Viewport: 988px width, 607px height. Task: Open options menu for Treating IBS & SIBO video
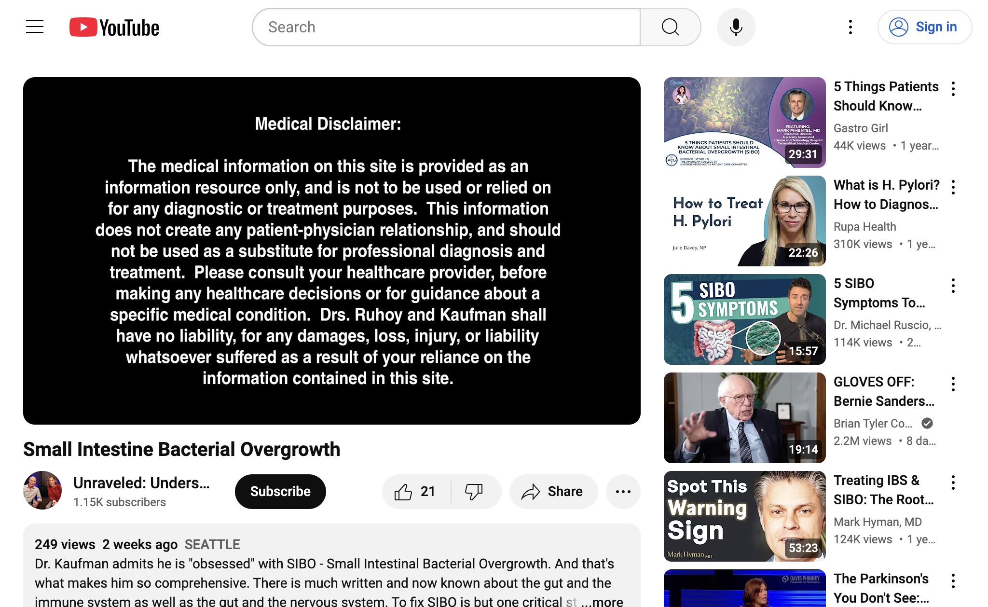point(953,483)
